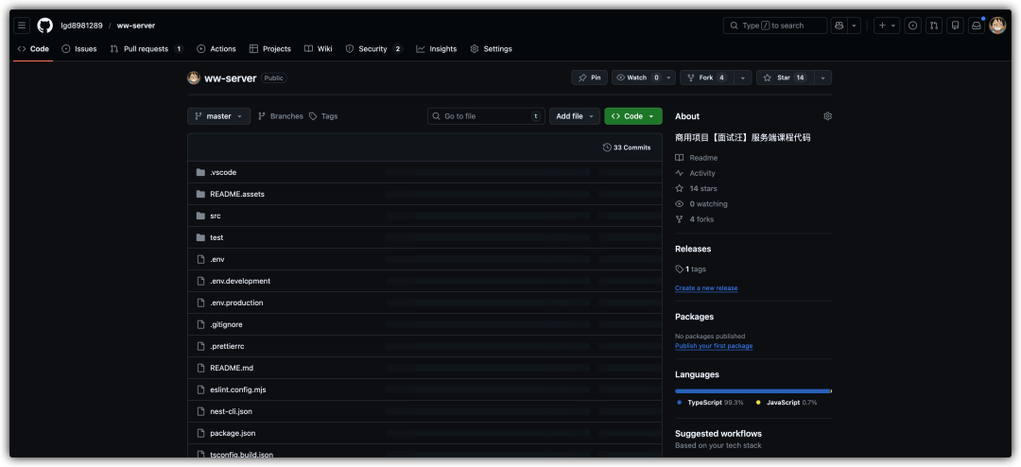
Task: Click the search bar in header
Action: [775, 26]
